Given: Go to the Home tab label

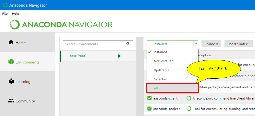Looking at the screenshot, I should click(21, 43).
